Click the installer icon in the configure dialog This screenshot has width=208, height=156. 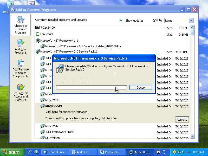[60, 68]
